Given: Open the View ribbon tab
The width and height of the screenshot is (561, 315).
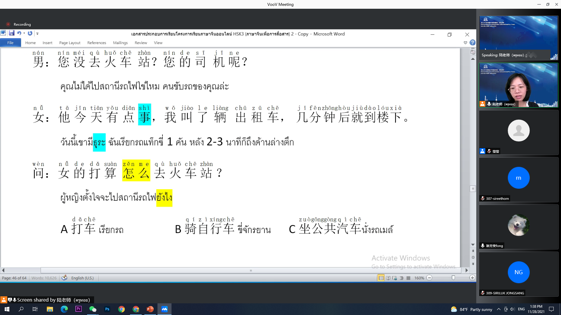Looking at the screenshot, I should pos(158,43).
